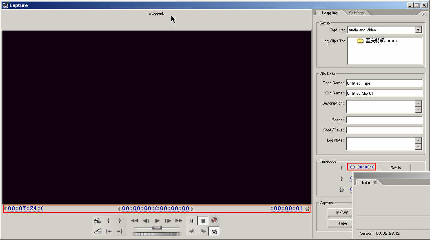The width and height of the screenshot is (430, 240).
Task: Open Capture panel flyout menu arrow
Action: tap(424, 14)
